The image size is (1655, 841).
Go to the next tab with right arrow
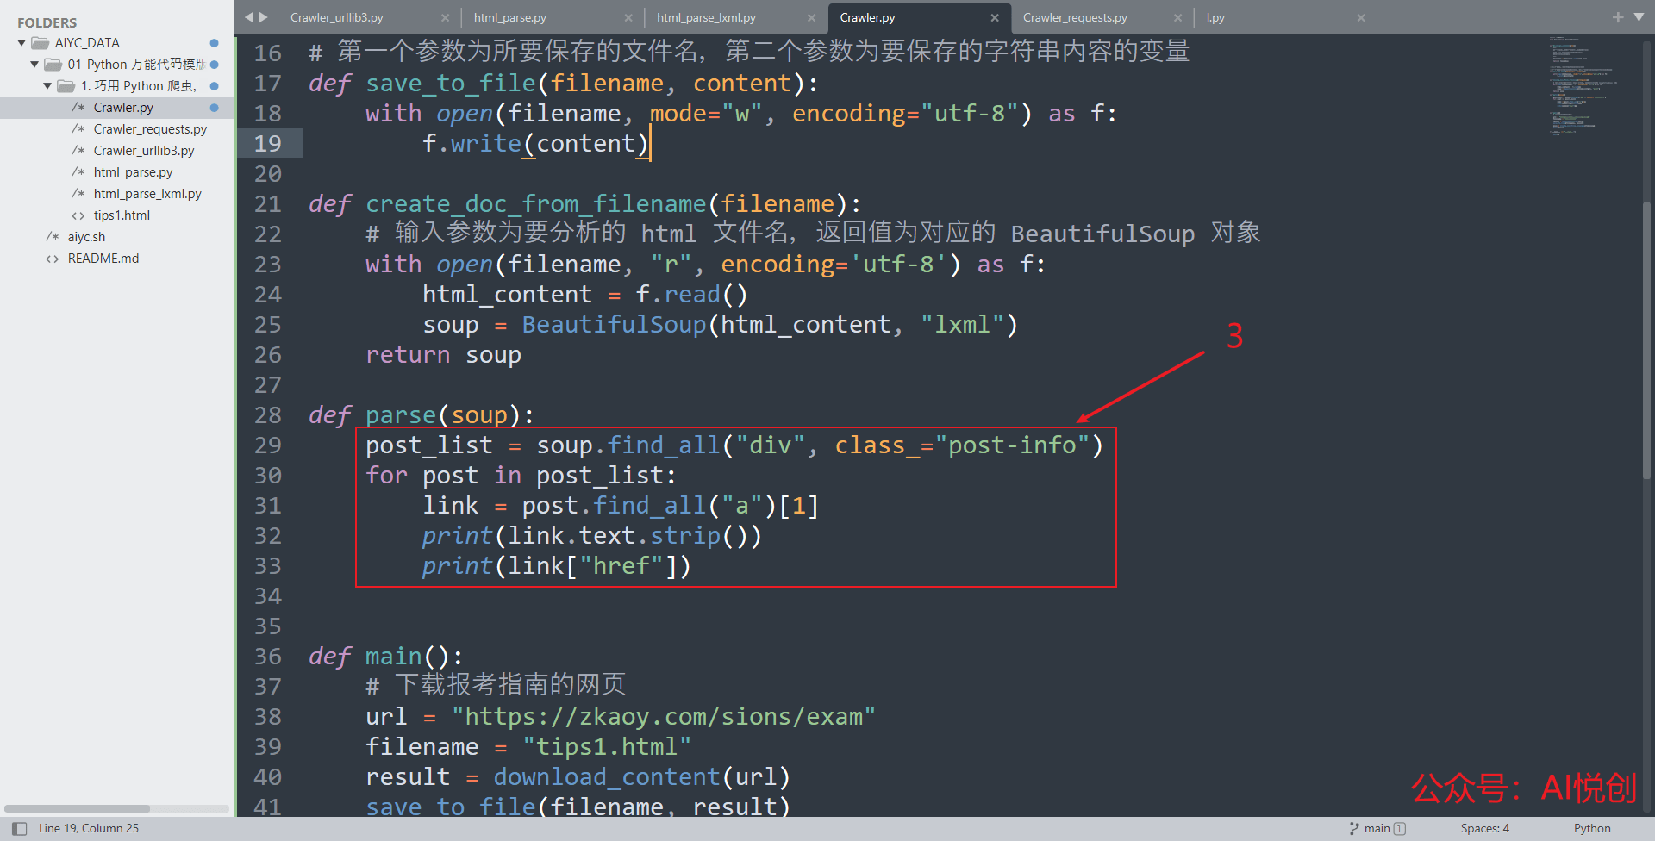coord(264,17)
